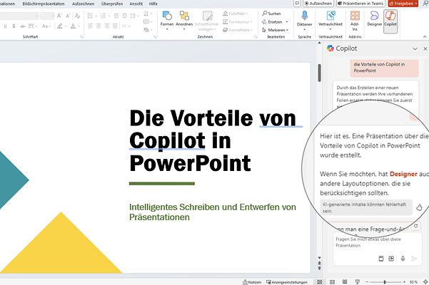Click the thumbs up feedback icon

[x=419, y=207]
